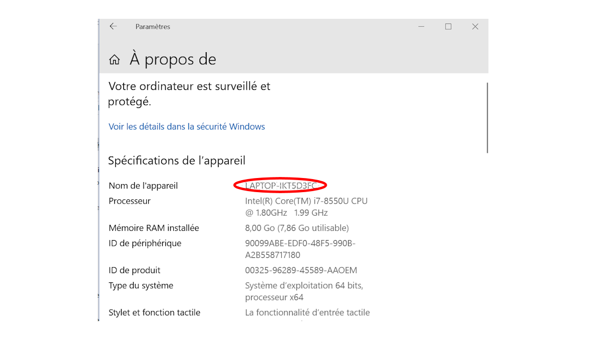Click the ID de périphérique value

300,249
